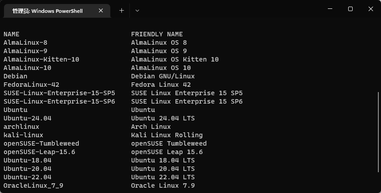Click the Debian GNU/Linux friendly name
Viewport: 381px width, 193px height.
click(x=163, y=76)
